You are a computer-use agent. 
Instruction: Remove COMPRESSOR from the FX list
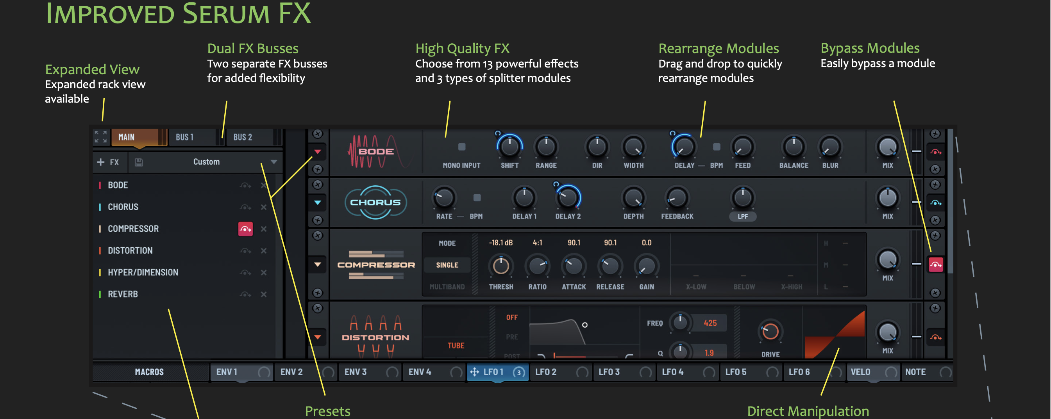[264, 229]
